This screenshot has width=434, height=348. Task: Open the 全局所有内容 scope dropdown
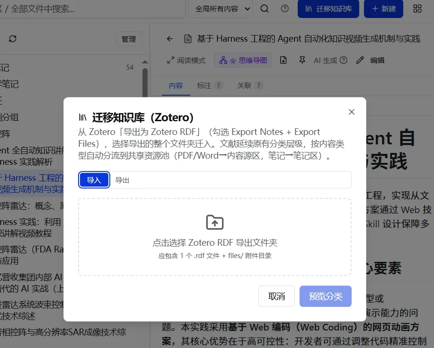[x=221, y=9]
